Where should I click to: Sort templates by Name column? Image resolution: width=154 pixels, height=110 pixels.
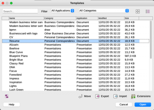pyautogui.click(x=26, y=18)
